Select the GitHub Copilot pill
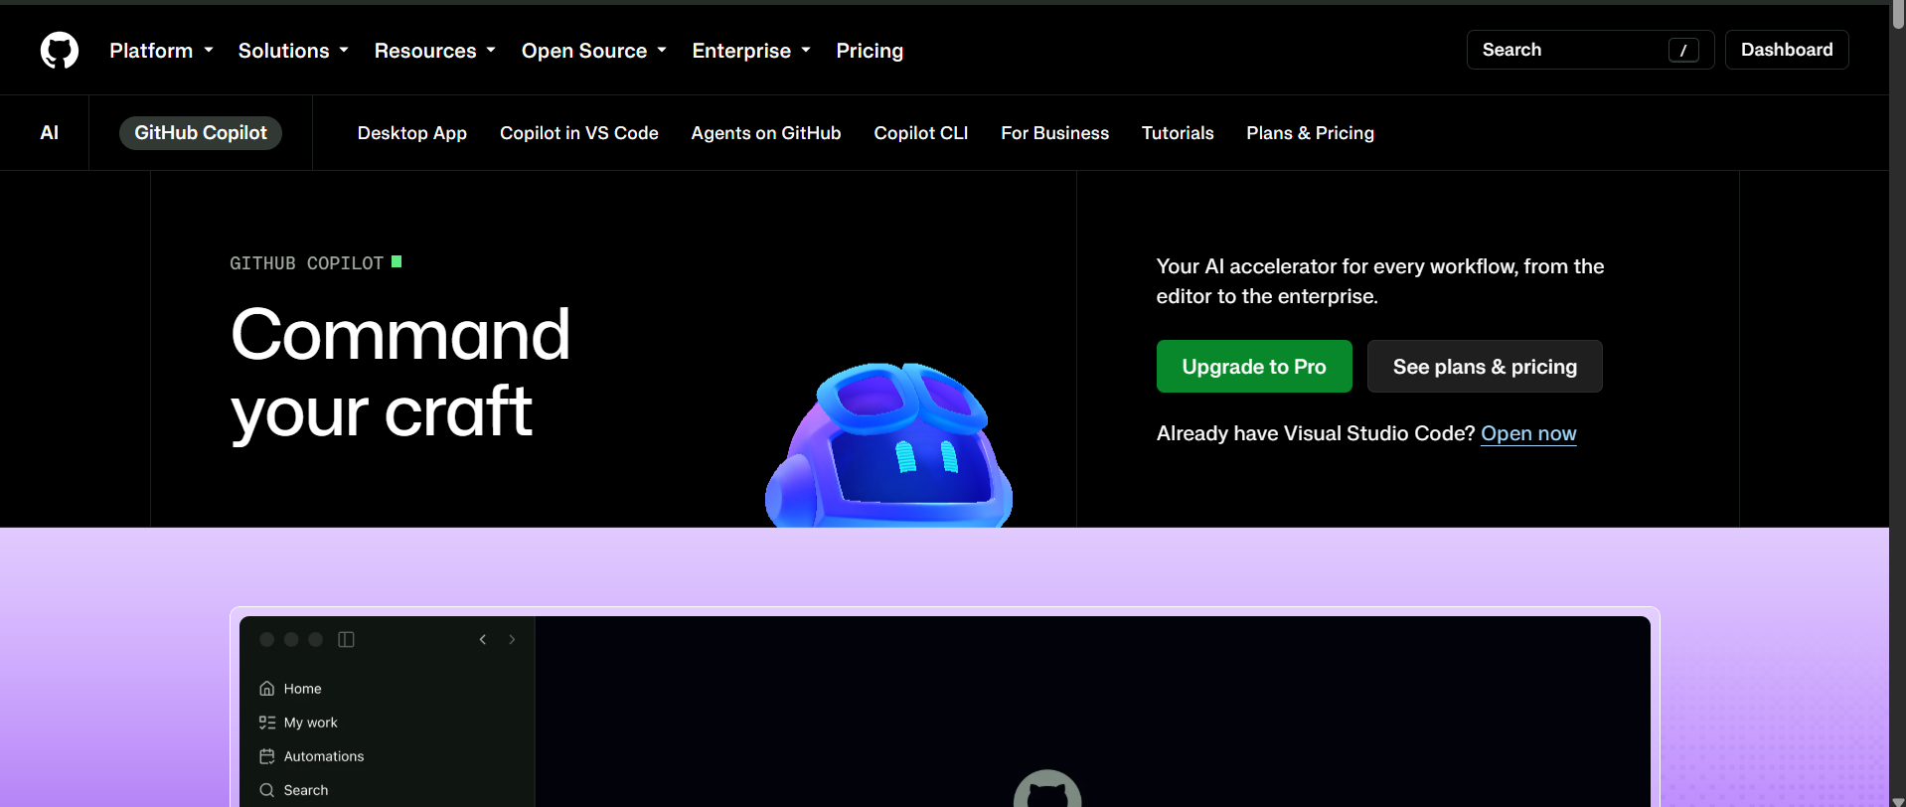1906x807 pixels. pyautogui.click(x=201, y=133)
